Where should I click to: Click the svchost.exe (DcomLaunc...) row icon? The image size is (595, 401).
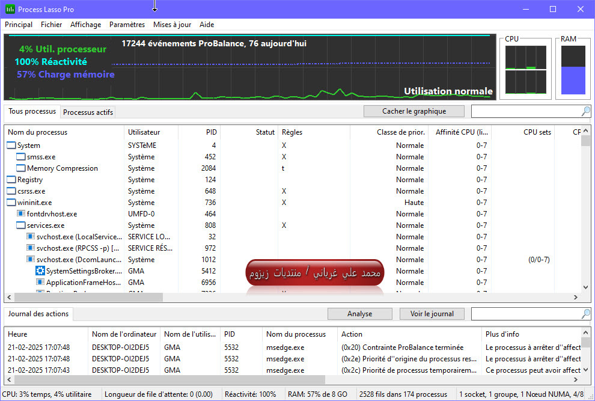pos(31,259)
